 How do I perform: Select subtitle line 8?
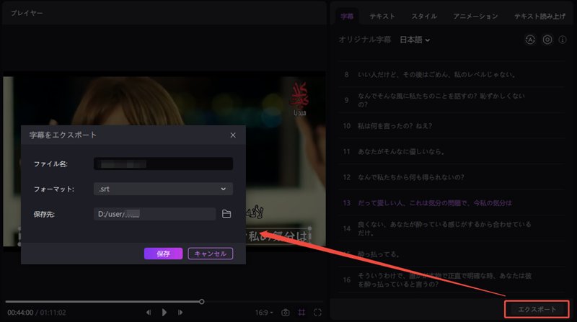[x=452, y=75]
